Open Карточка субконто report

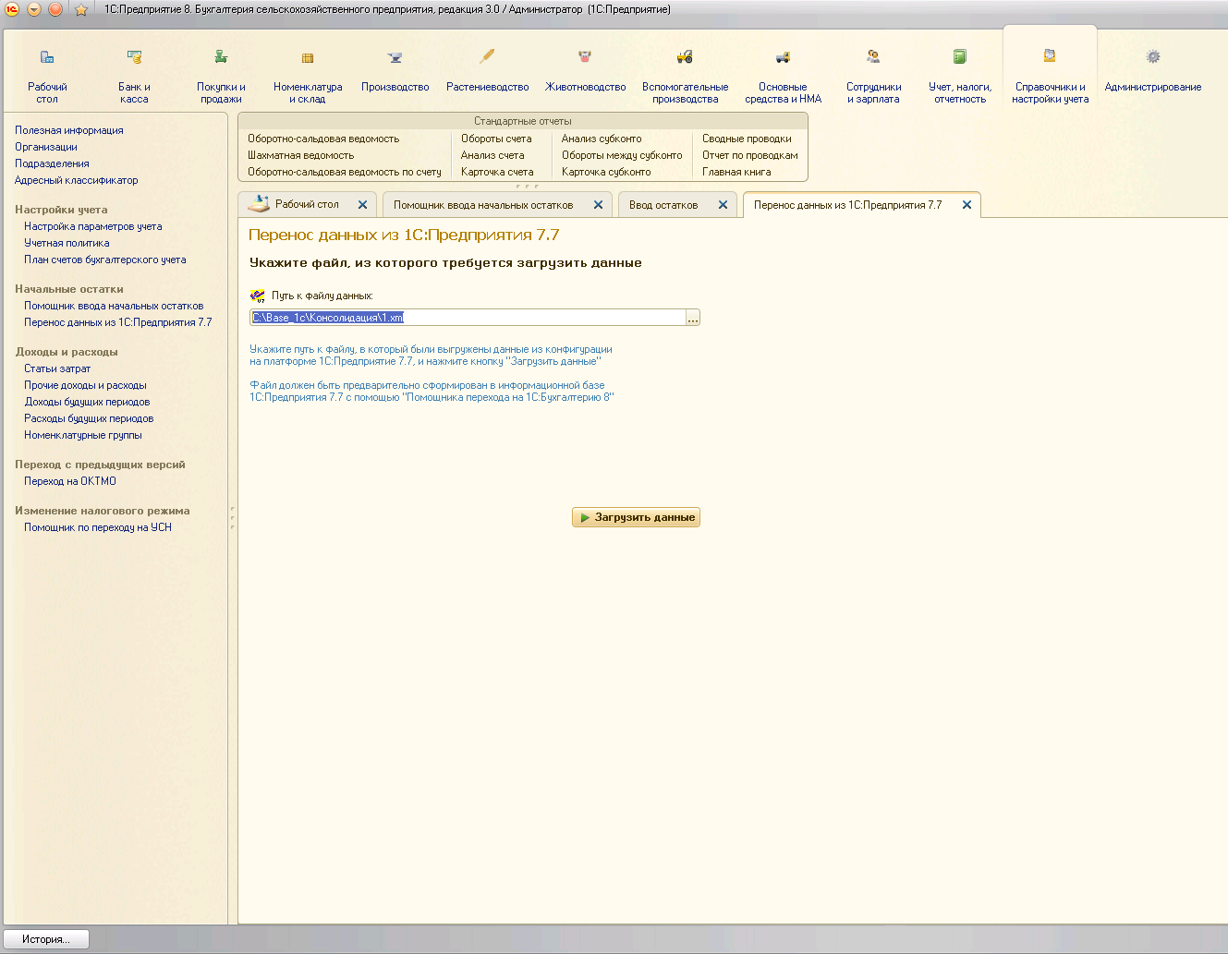click(606, 172)
